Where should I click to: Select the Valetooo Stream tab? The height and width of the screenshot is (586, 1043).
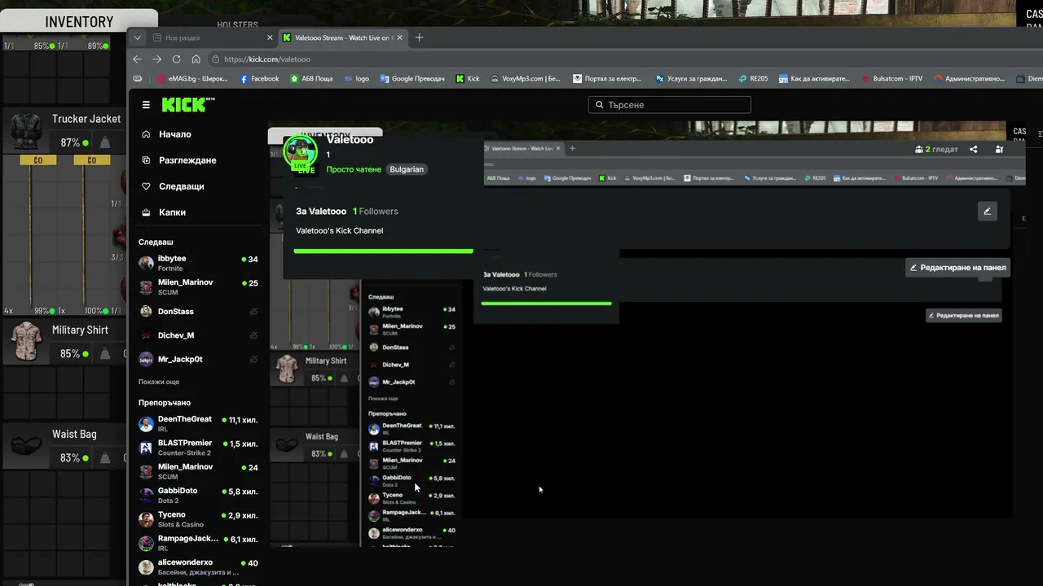tap(342, 37)
